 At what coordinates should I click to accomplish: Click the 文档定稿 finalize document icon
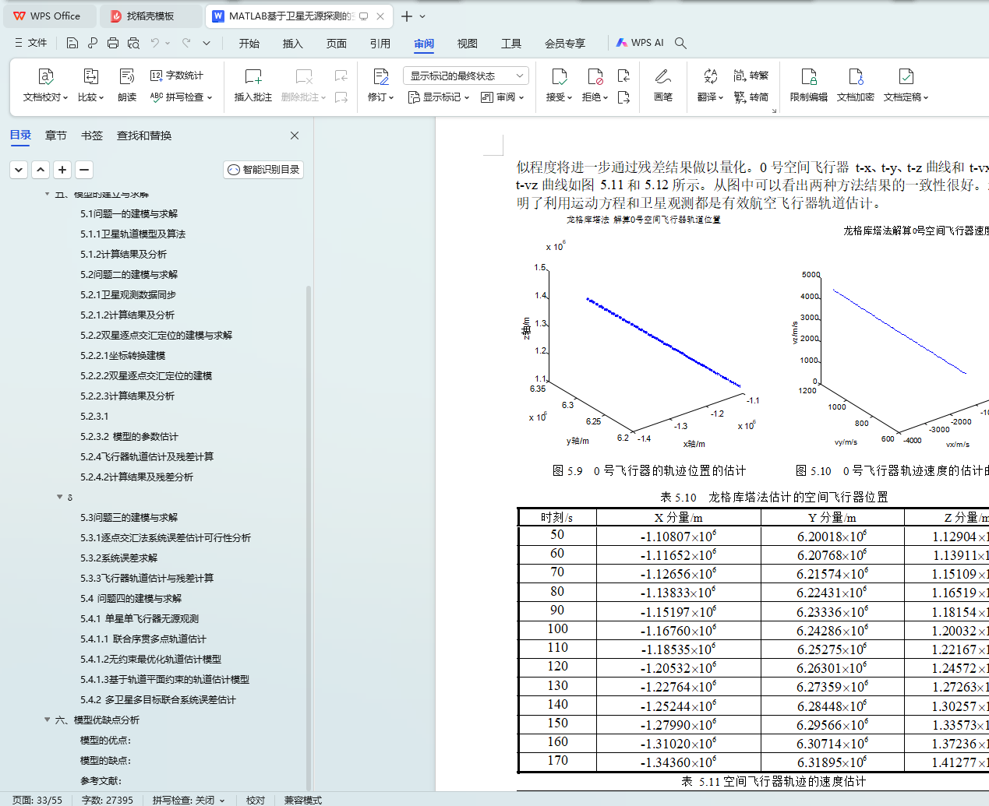(x=906, y=76)
